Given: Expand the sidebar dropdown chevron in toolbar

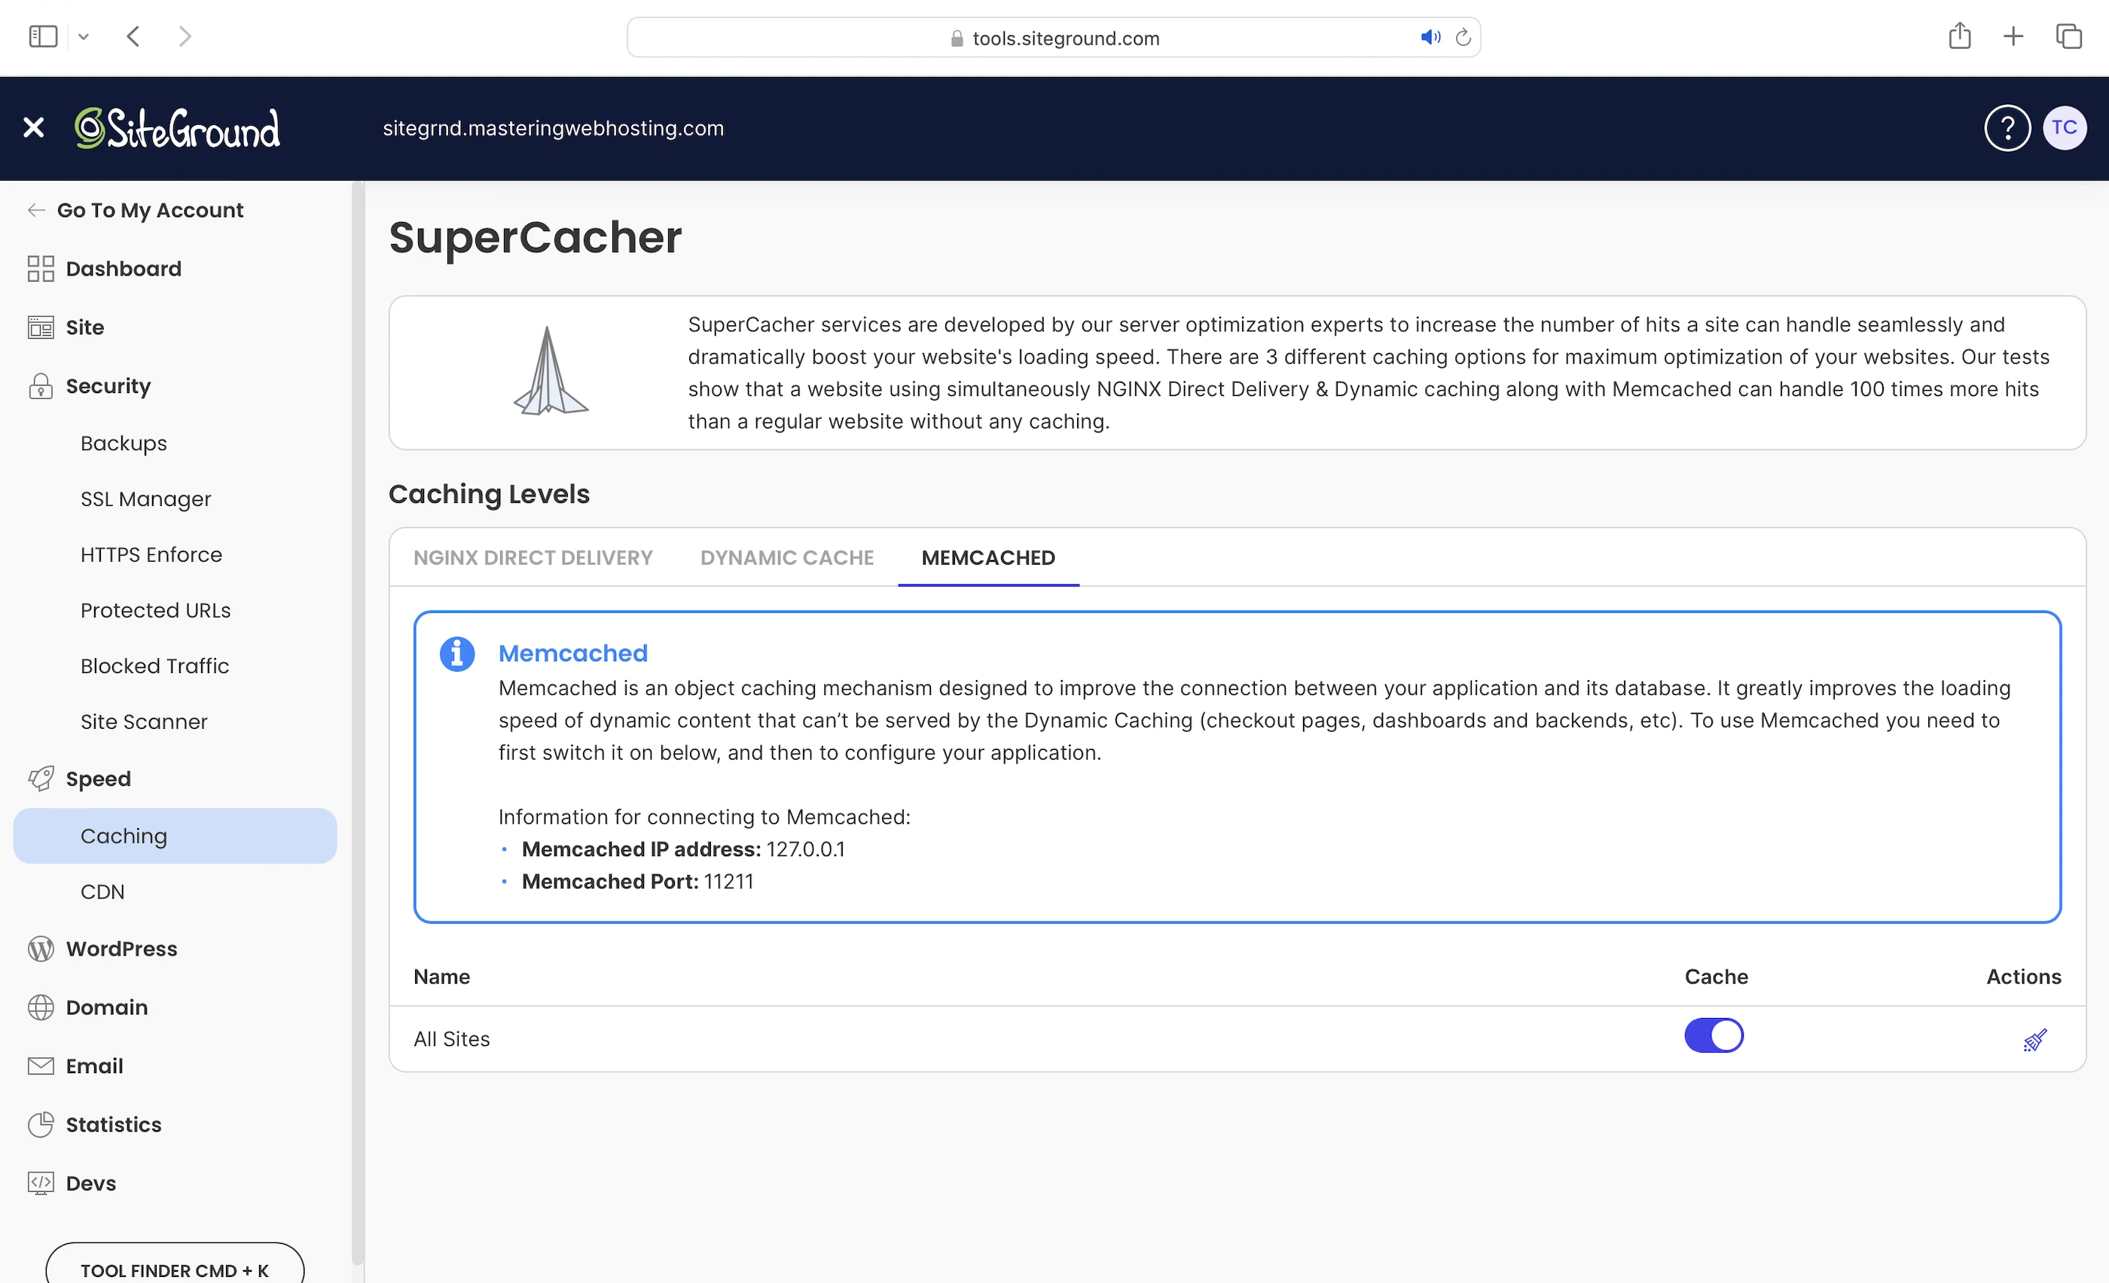Looking at the screenshot, I should tap(83, 38).
